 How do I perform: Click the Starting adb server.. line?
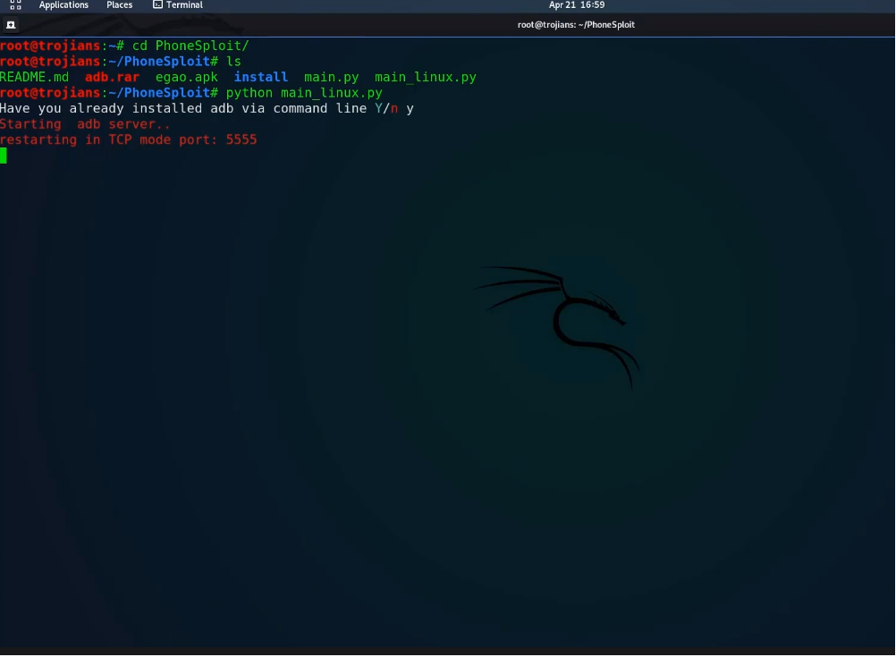85,124
